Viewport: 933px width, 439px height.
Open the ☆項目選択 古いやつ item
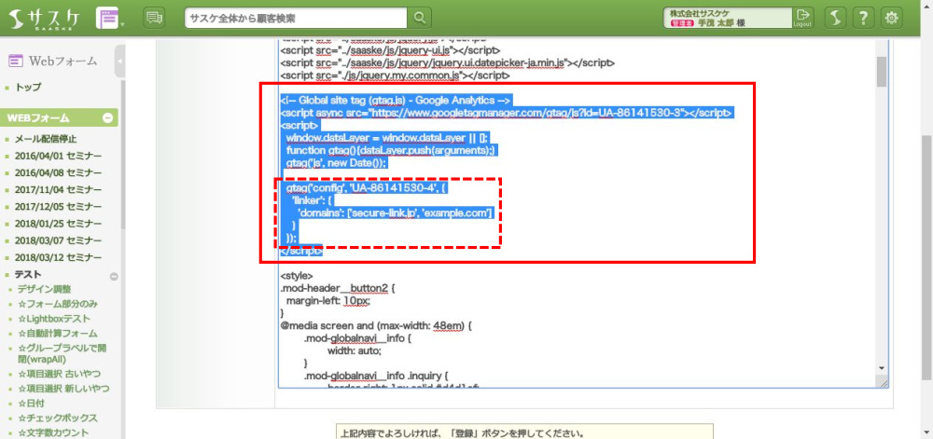tap(59, 374)
